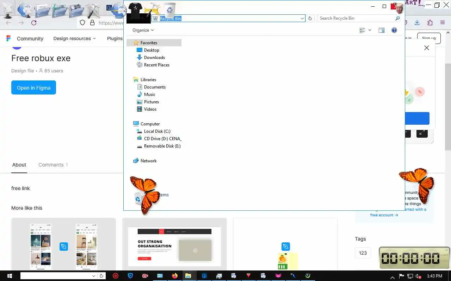
Task: Open the Firefox downloads icon
Action: coord(417,23)
